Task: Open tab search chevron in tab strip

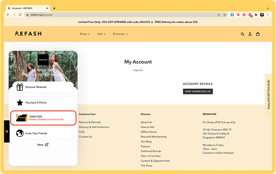Action: pyautogui.click(x=268, y=8)
